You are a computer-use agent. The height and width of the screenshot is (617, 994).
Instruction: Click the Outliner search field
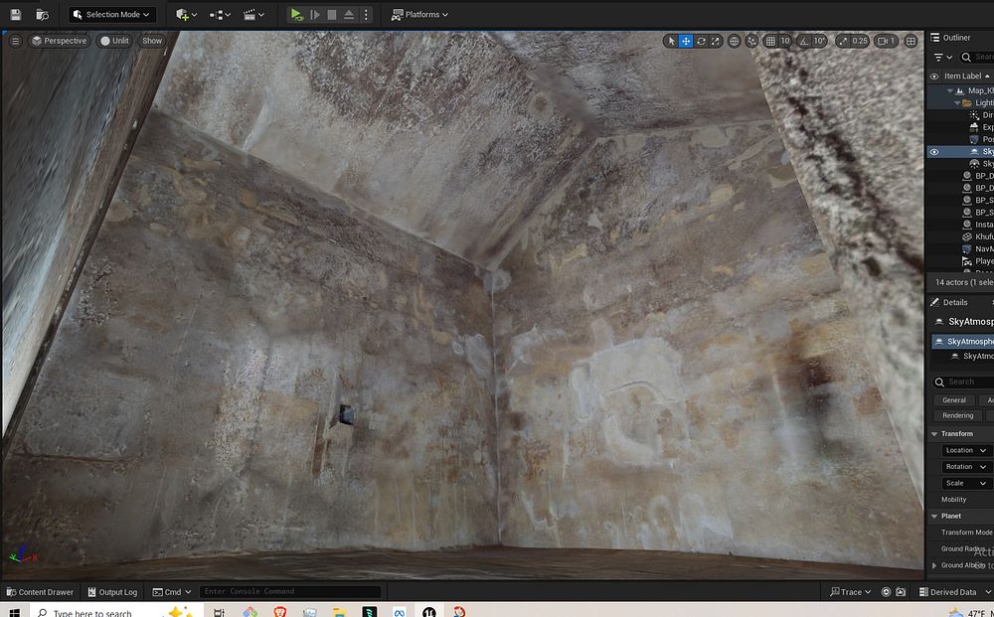976,57
